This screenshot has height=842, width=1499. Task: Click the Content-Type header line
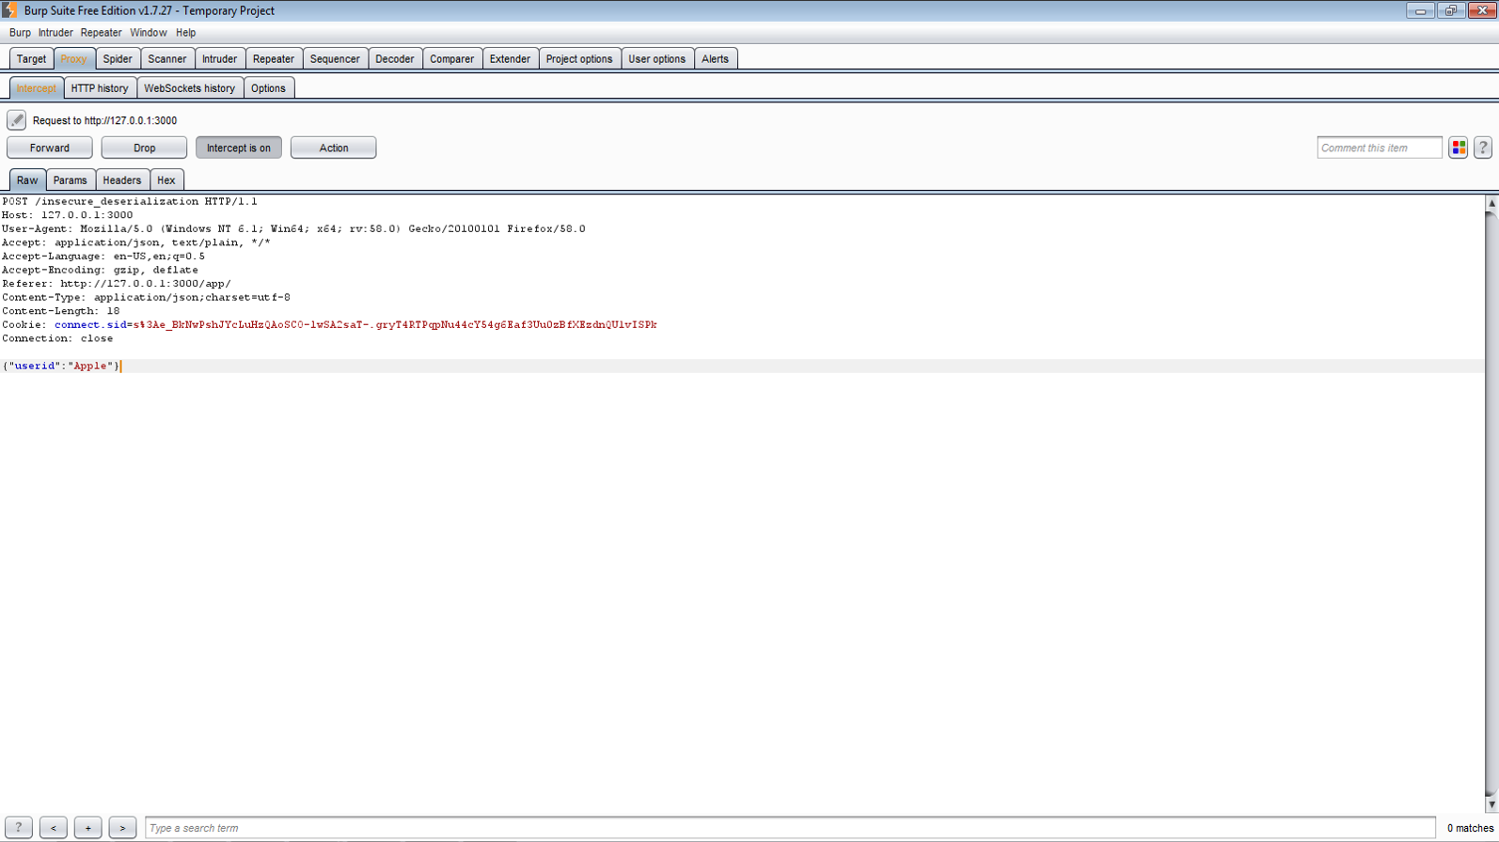146,297
